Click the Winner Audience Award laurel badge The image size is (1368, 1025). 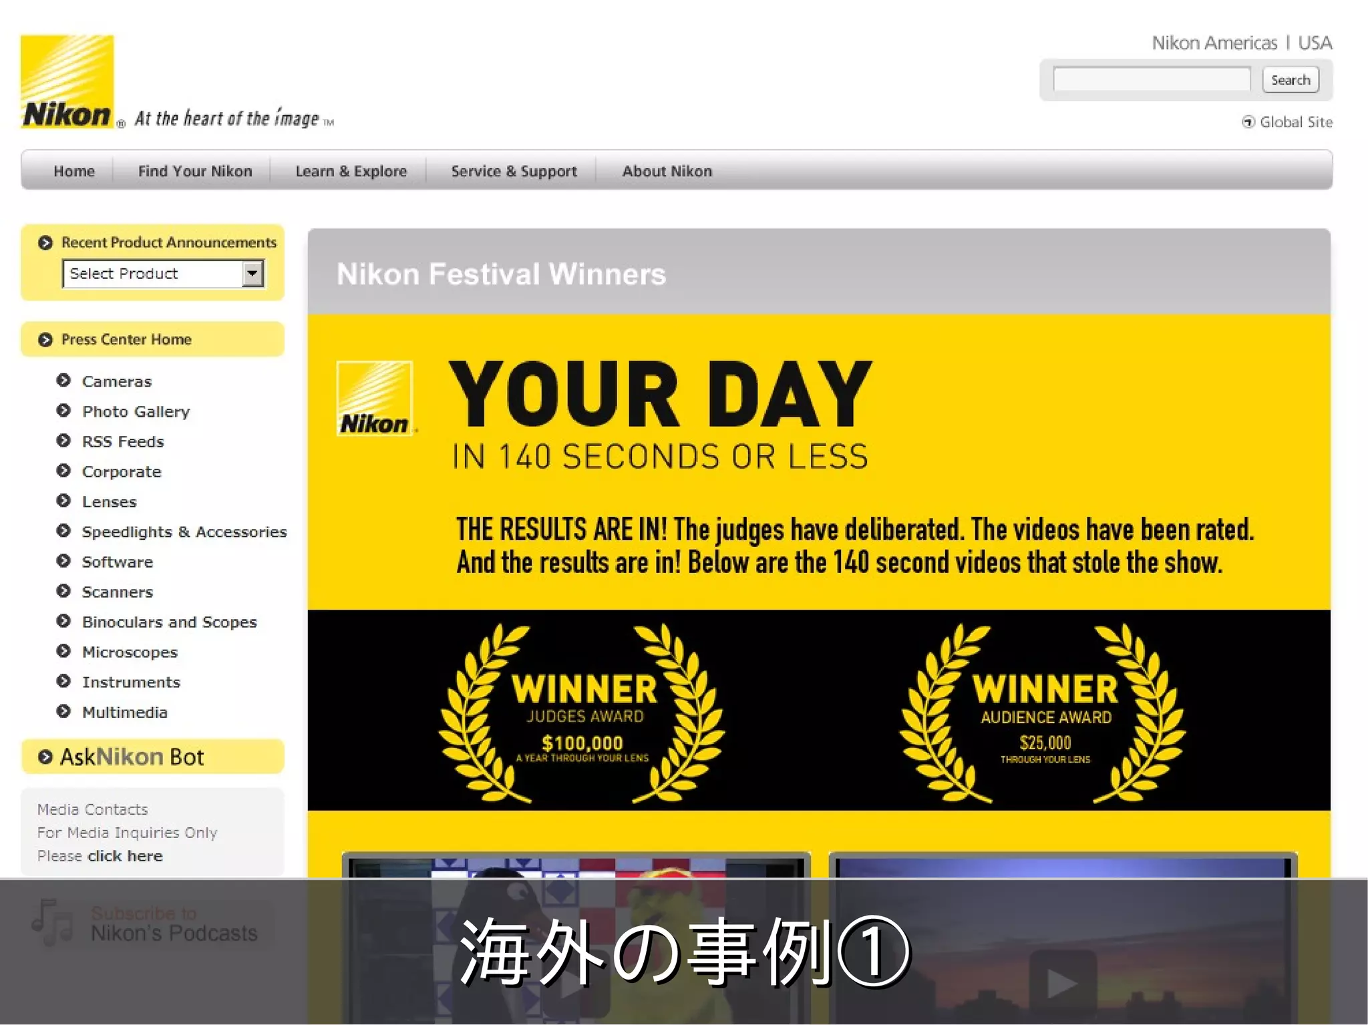coord(1043,712)
